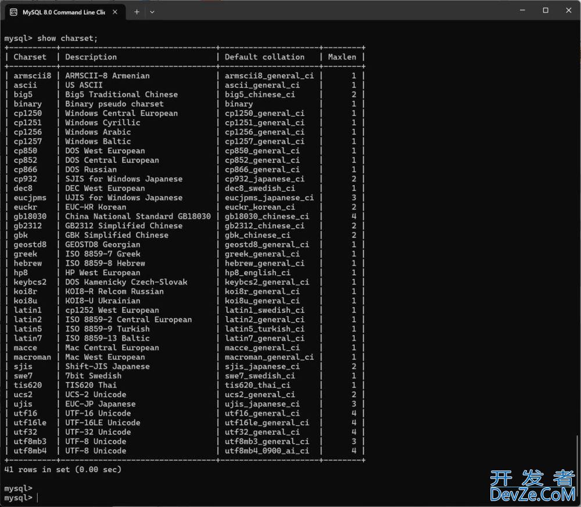Click the Maxlen column header
Screen dimensions: 581x507
[x=342, y=57]
